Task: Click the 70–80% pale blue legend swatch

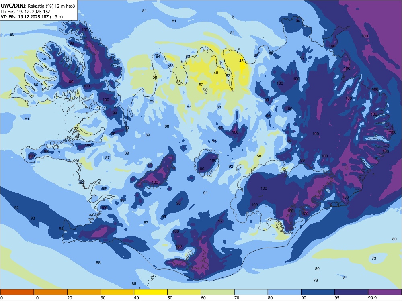Action: point(251,292)
